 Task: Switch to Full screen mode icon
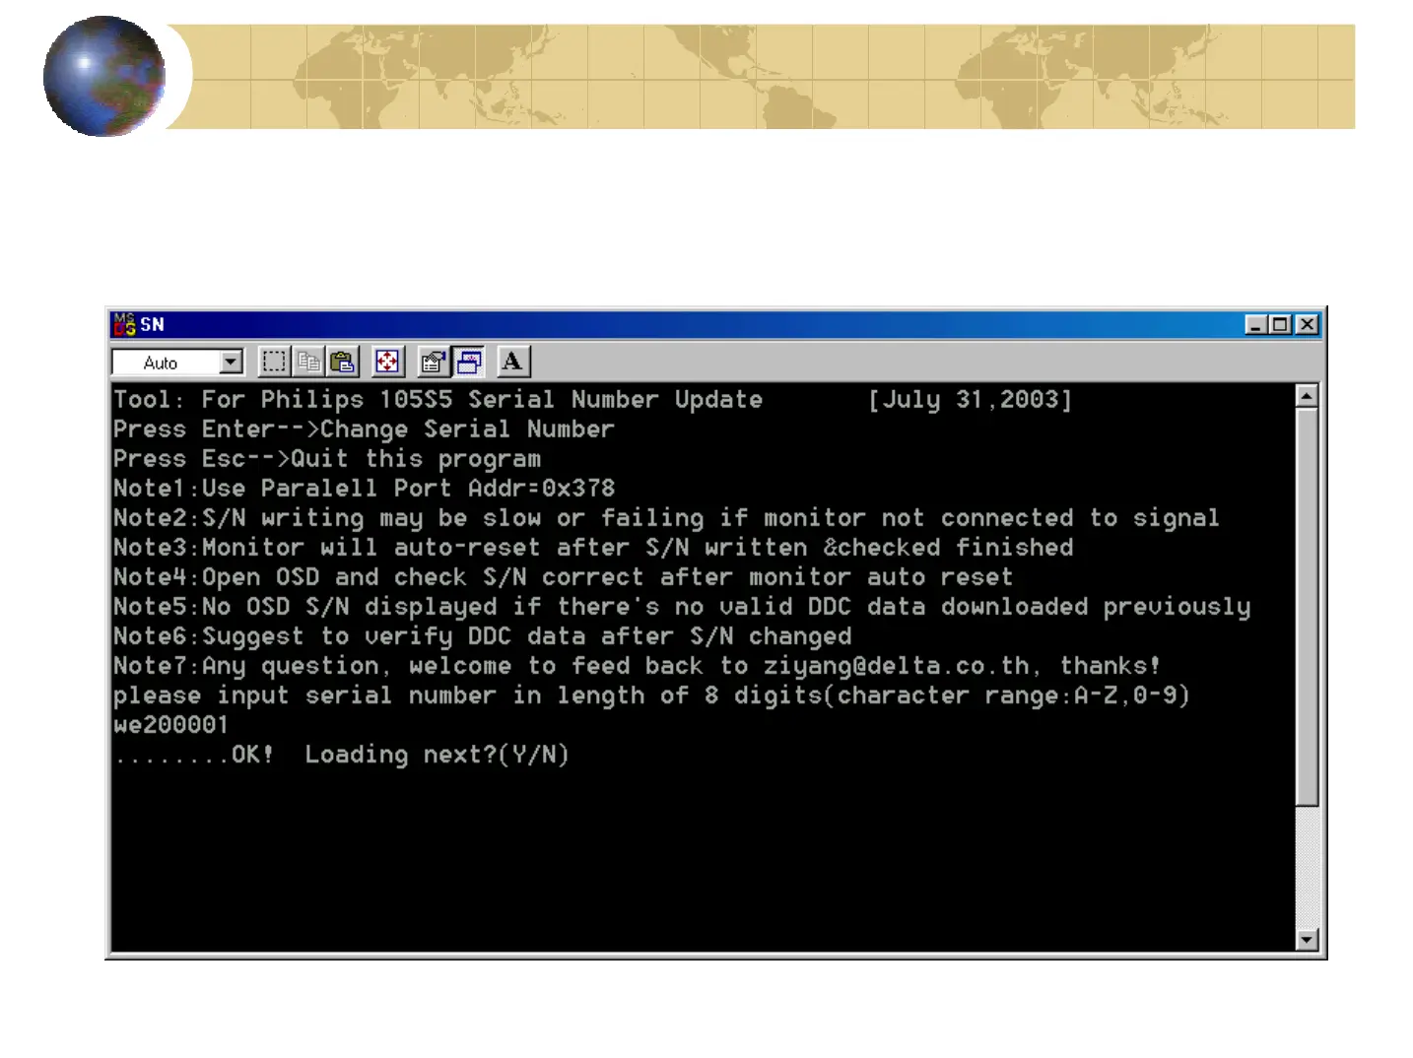(x=388, y=362)
